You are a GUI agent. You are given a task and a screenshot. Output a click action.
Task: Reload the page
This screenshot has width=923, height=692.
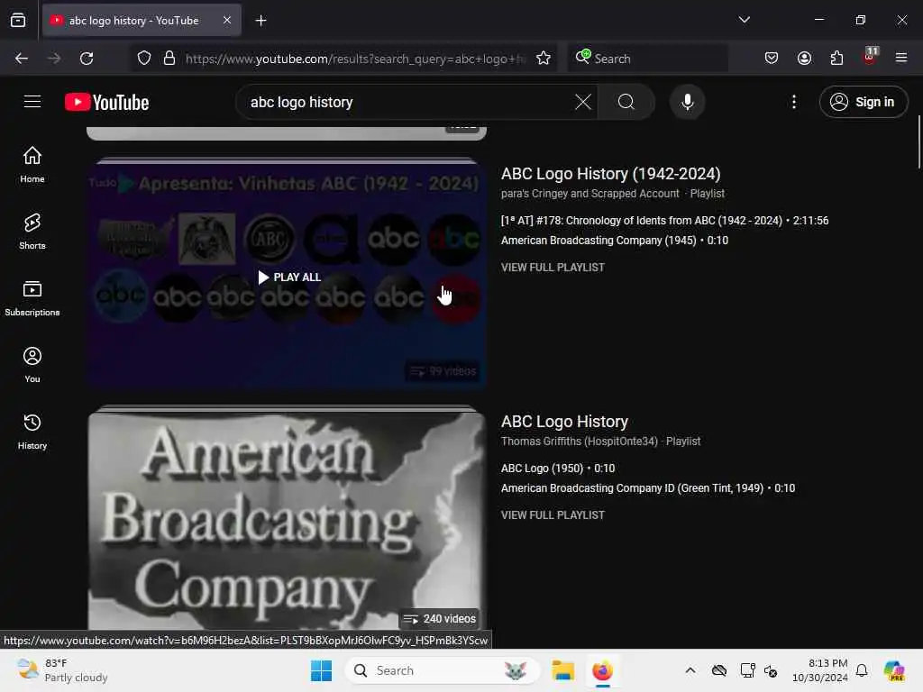(87, 59)
